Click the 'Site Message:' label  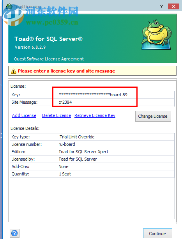pos(25,102)
